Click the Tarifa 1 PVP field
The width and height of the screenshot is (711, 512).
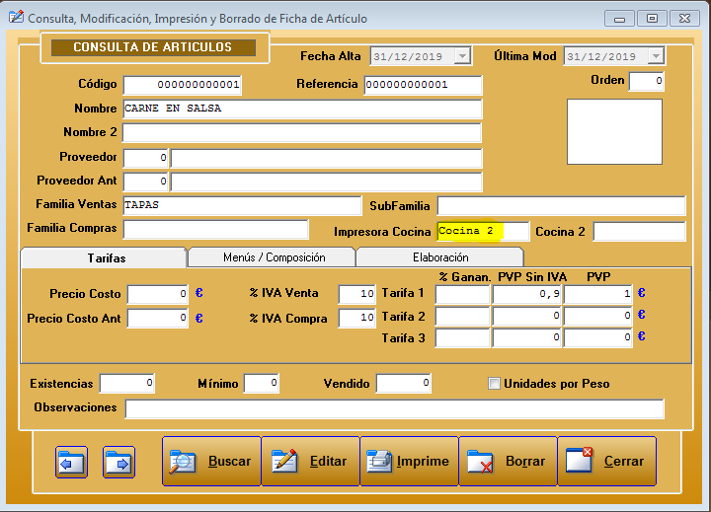click(x=598, y=295)
